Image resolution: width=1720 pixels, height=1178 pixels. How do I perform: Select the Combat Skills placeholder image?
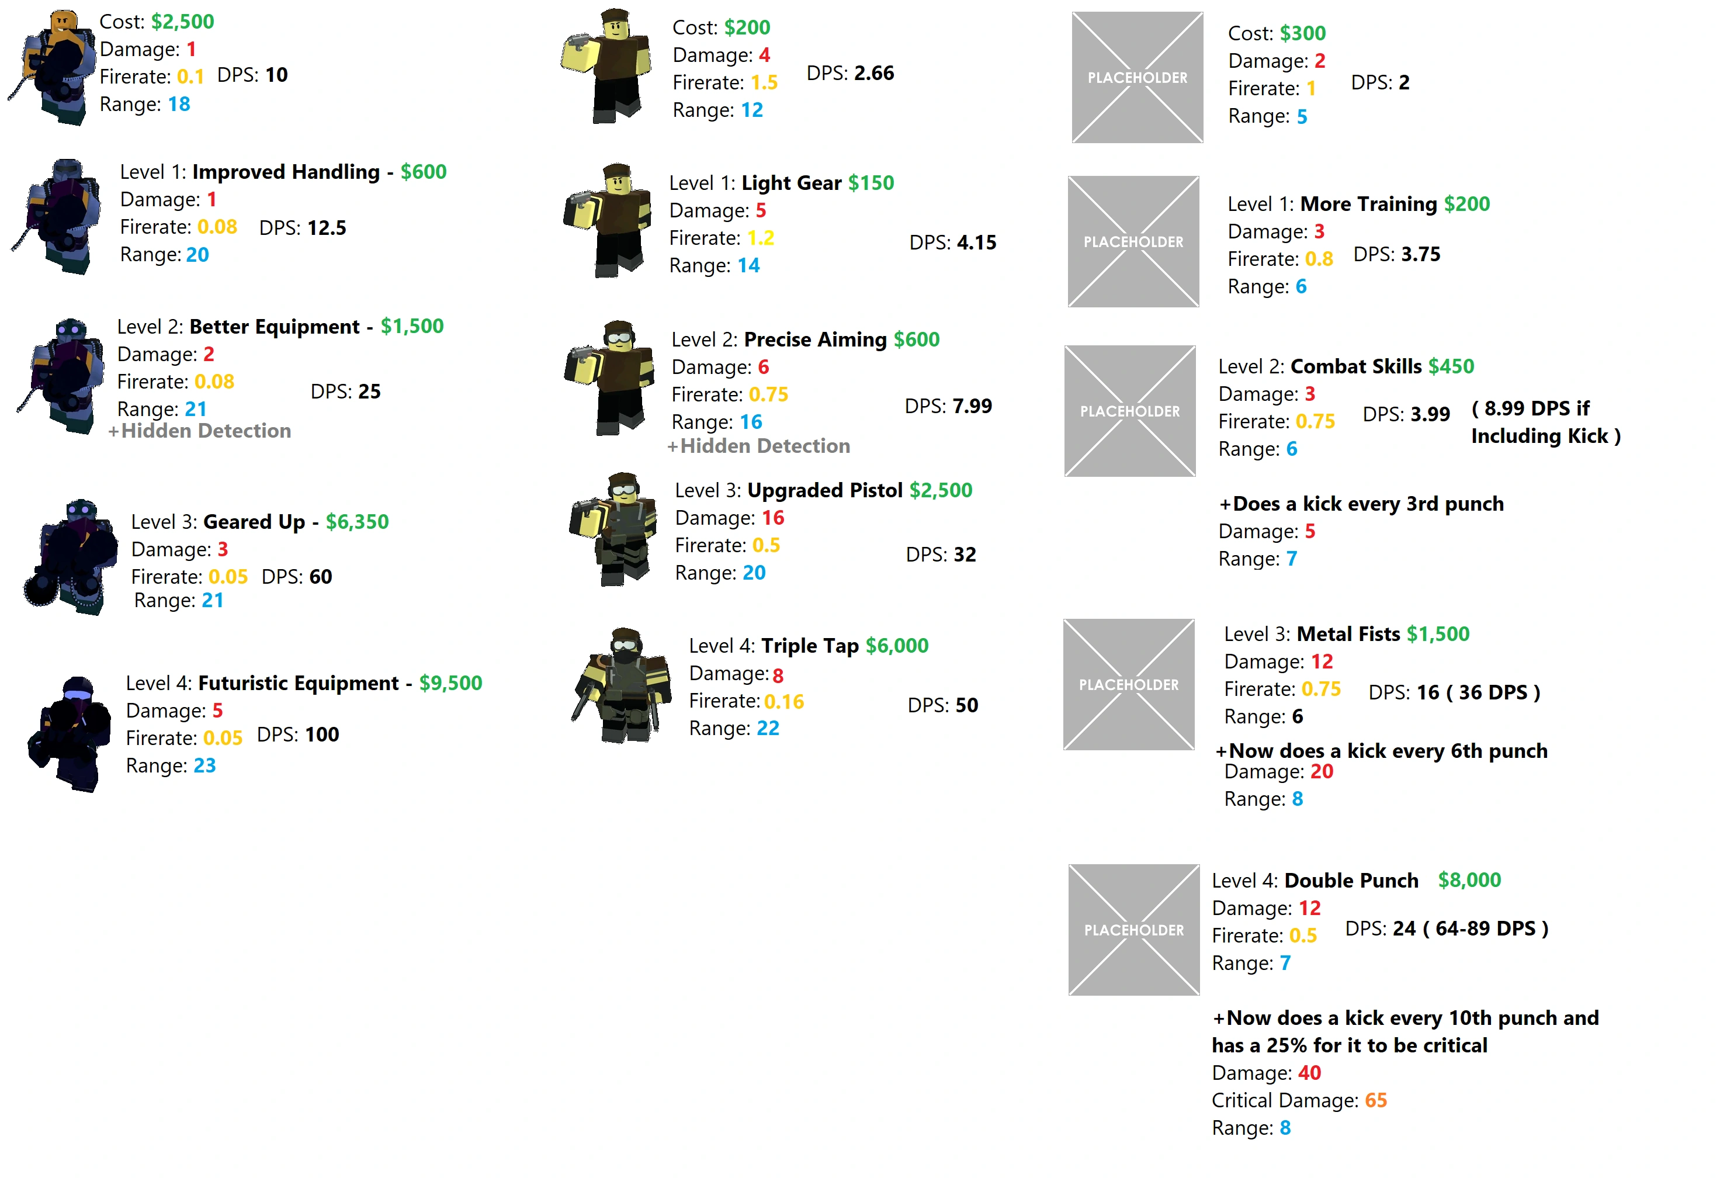[x=1129, y=411]
